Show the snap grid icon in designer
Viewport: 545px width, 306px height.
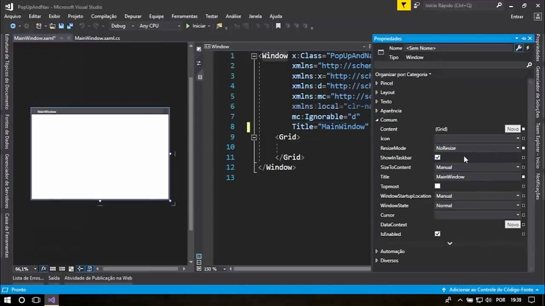tap(53, 269)
